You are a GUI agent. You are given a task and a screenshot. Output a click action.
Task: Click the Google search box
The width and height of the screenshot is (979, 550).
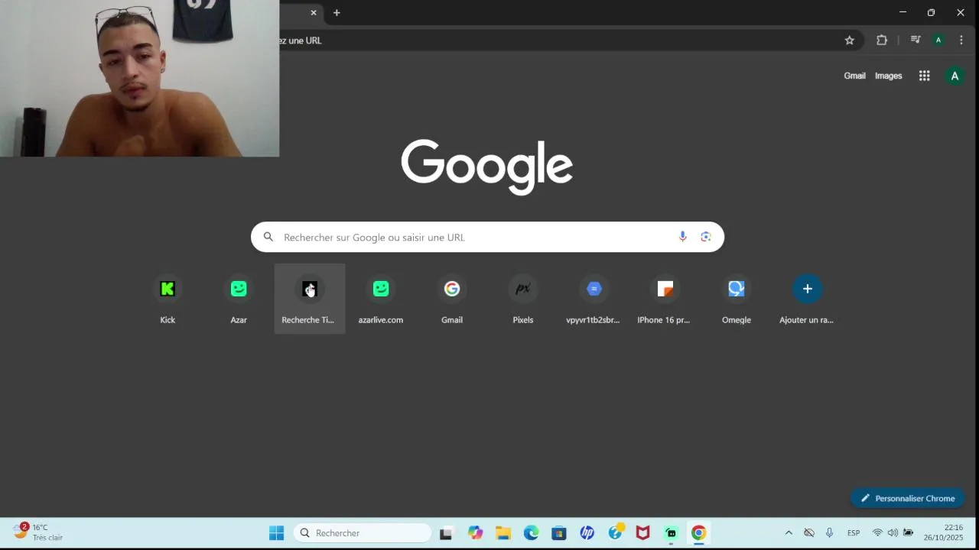487,237
